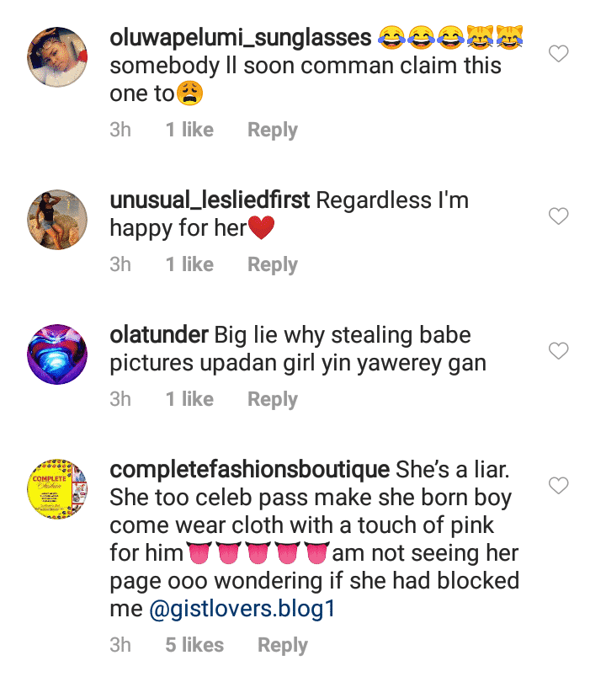The image size is (606, 682).
Task: Open oluwapelumi_sunglasses username link
Action: click(241, 38)
